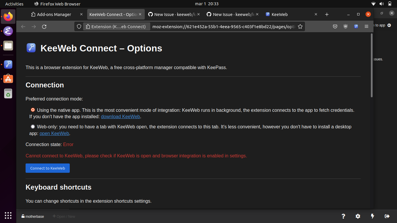Open the Activities overview
This screenshot has width=397, height=223.
pyautogui.click(x=14, y=4)
